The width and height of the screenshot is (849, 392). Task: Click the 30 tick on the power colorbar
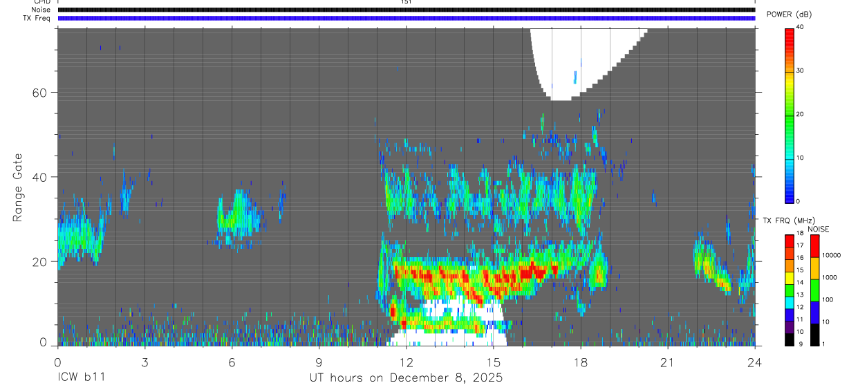click(x=801, y=71)
